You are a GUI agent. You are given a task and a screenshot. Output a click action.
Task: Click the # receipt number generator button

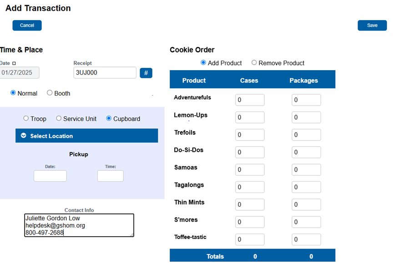click(x=146, y=73)
